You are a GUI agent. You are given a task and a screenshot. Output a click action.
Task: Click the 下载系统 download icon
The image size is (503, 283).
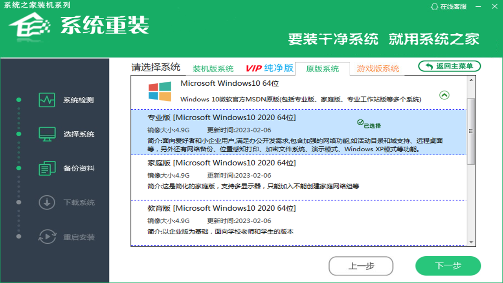pos(47,202)
